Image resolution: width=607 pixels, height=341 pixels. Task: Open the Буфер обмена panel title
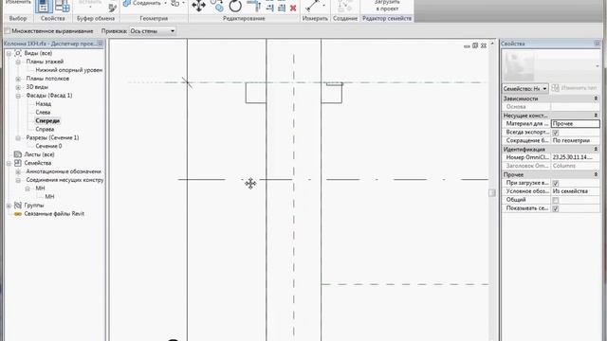click(x=96, y=18)
